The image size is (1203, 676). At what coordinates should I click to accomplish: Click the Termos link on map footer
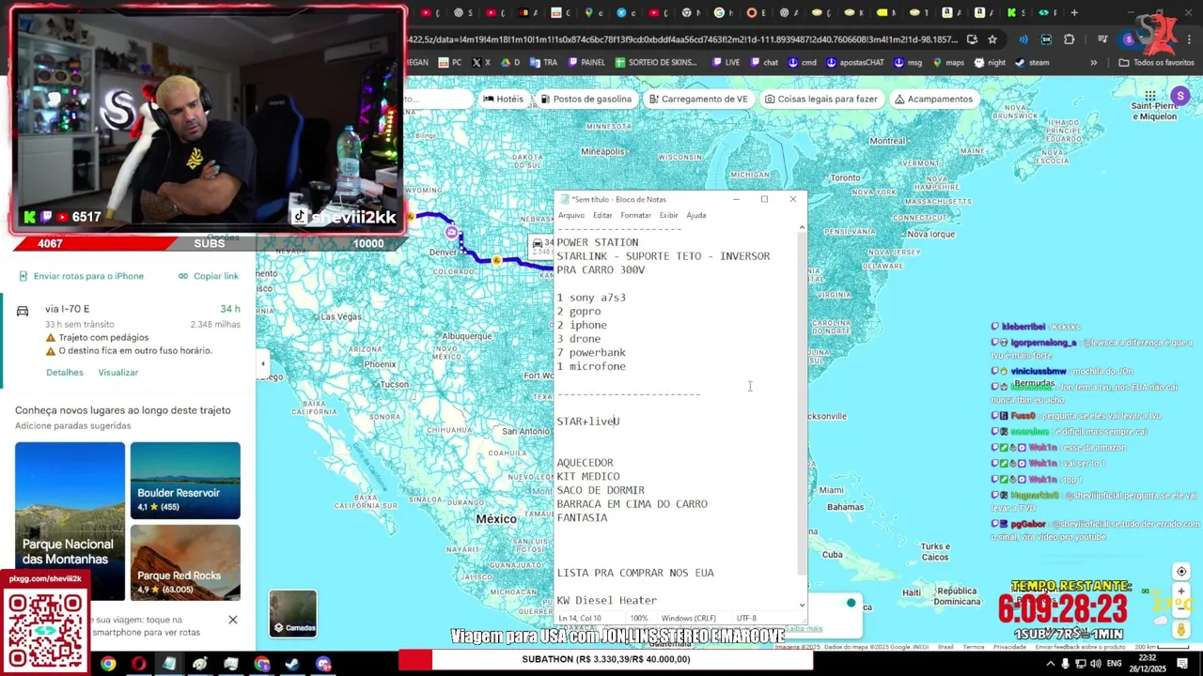(973, 647)
